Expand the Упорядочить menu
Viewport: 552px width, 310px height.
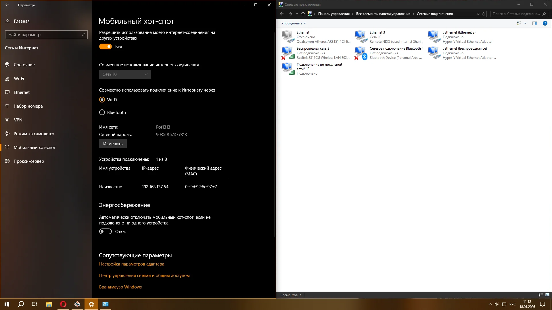[294, 23]
